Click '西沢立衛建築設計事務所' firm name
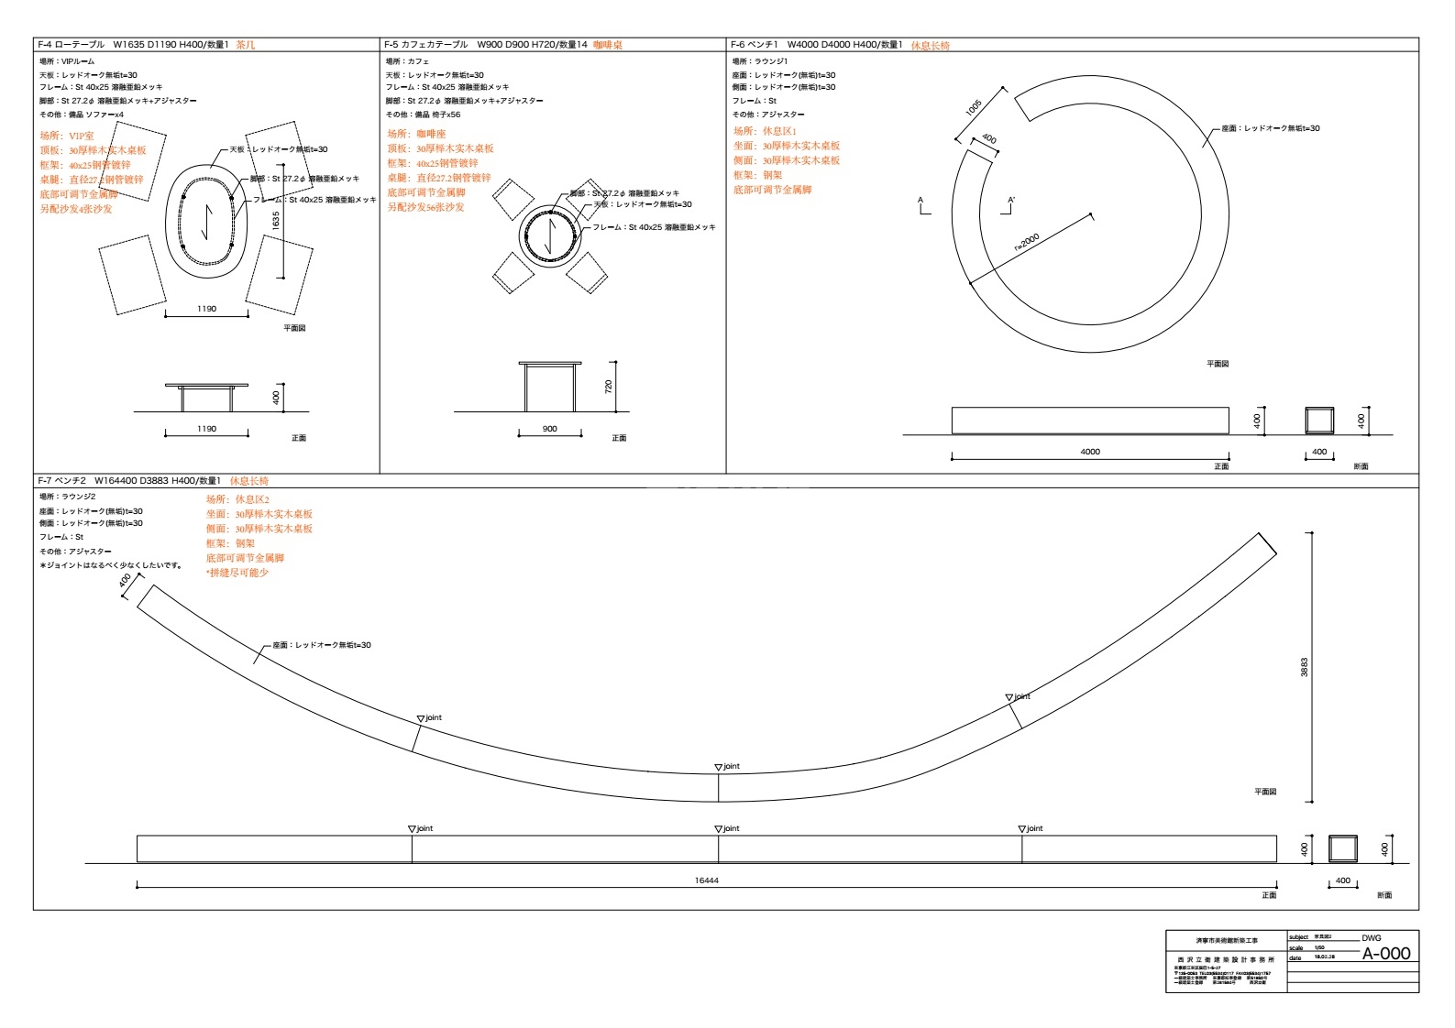Image resolution: width=1455 pixels, height=1028 pixels. pos(1226,959)
